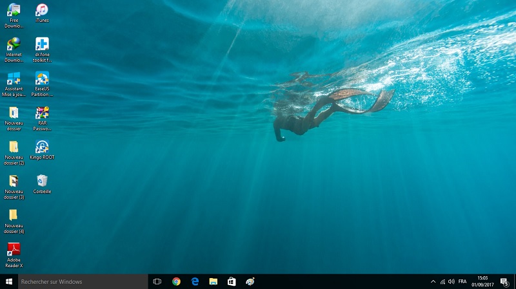Select Adobe Reader X shortcut
Viewport: 516px width, 289px height.
click(14, 255)
